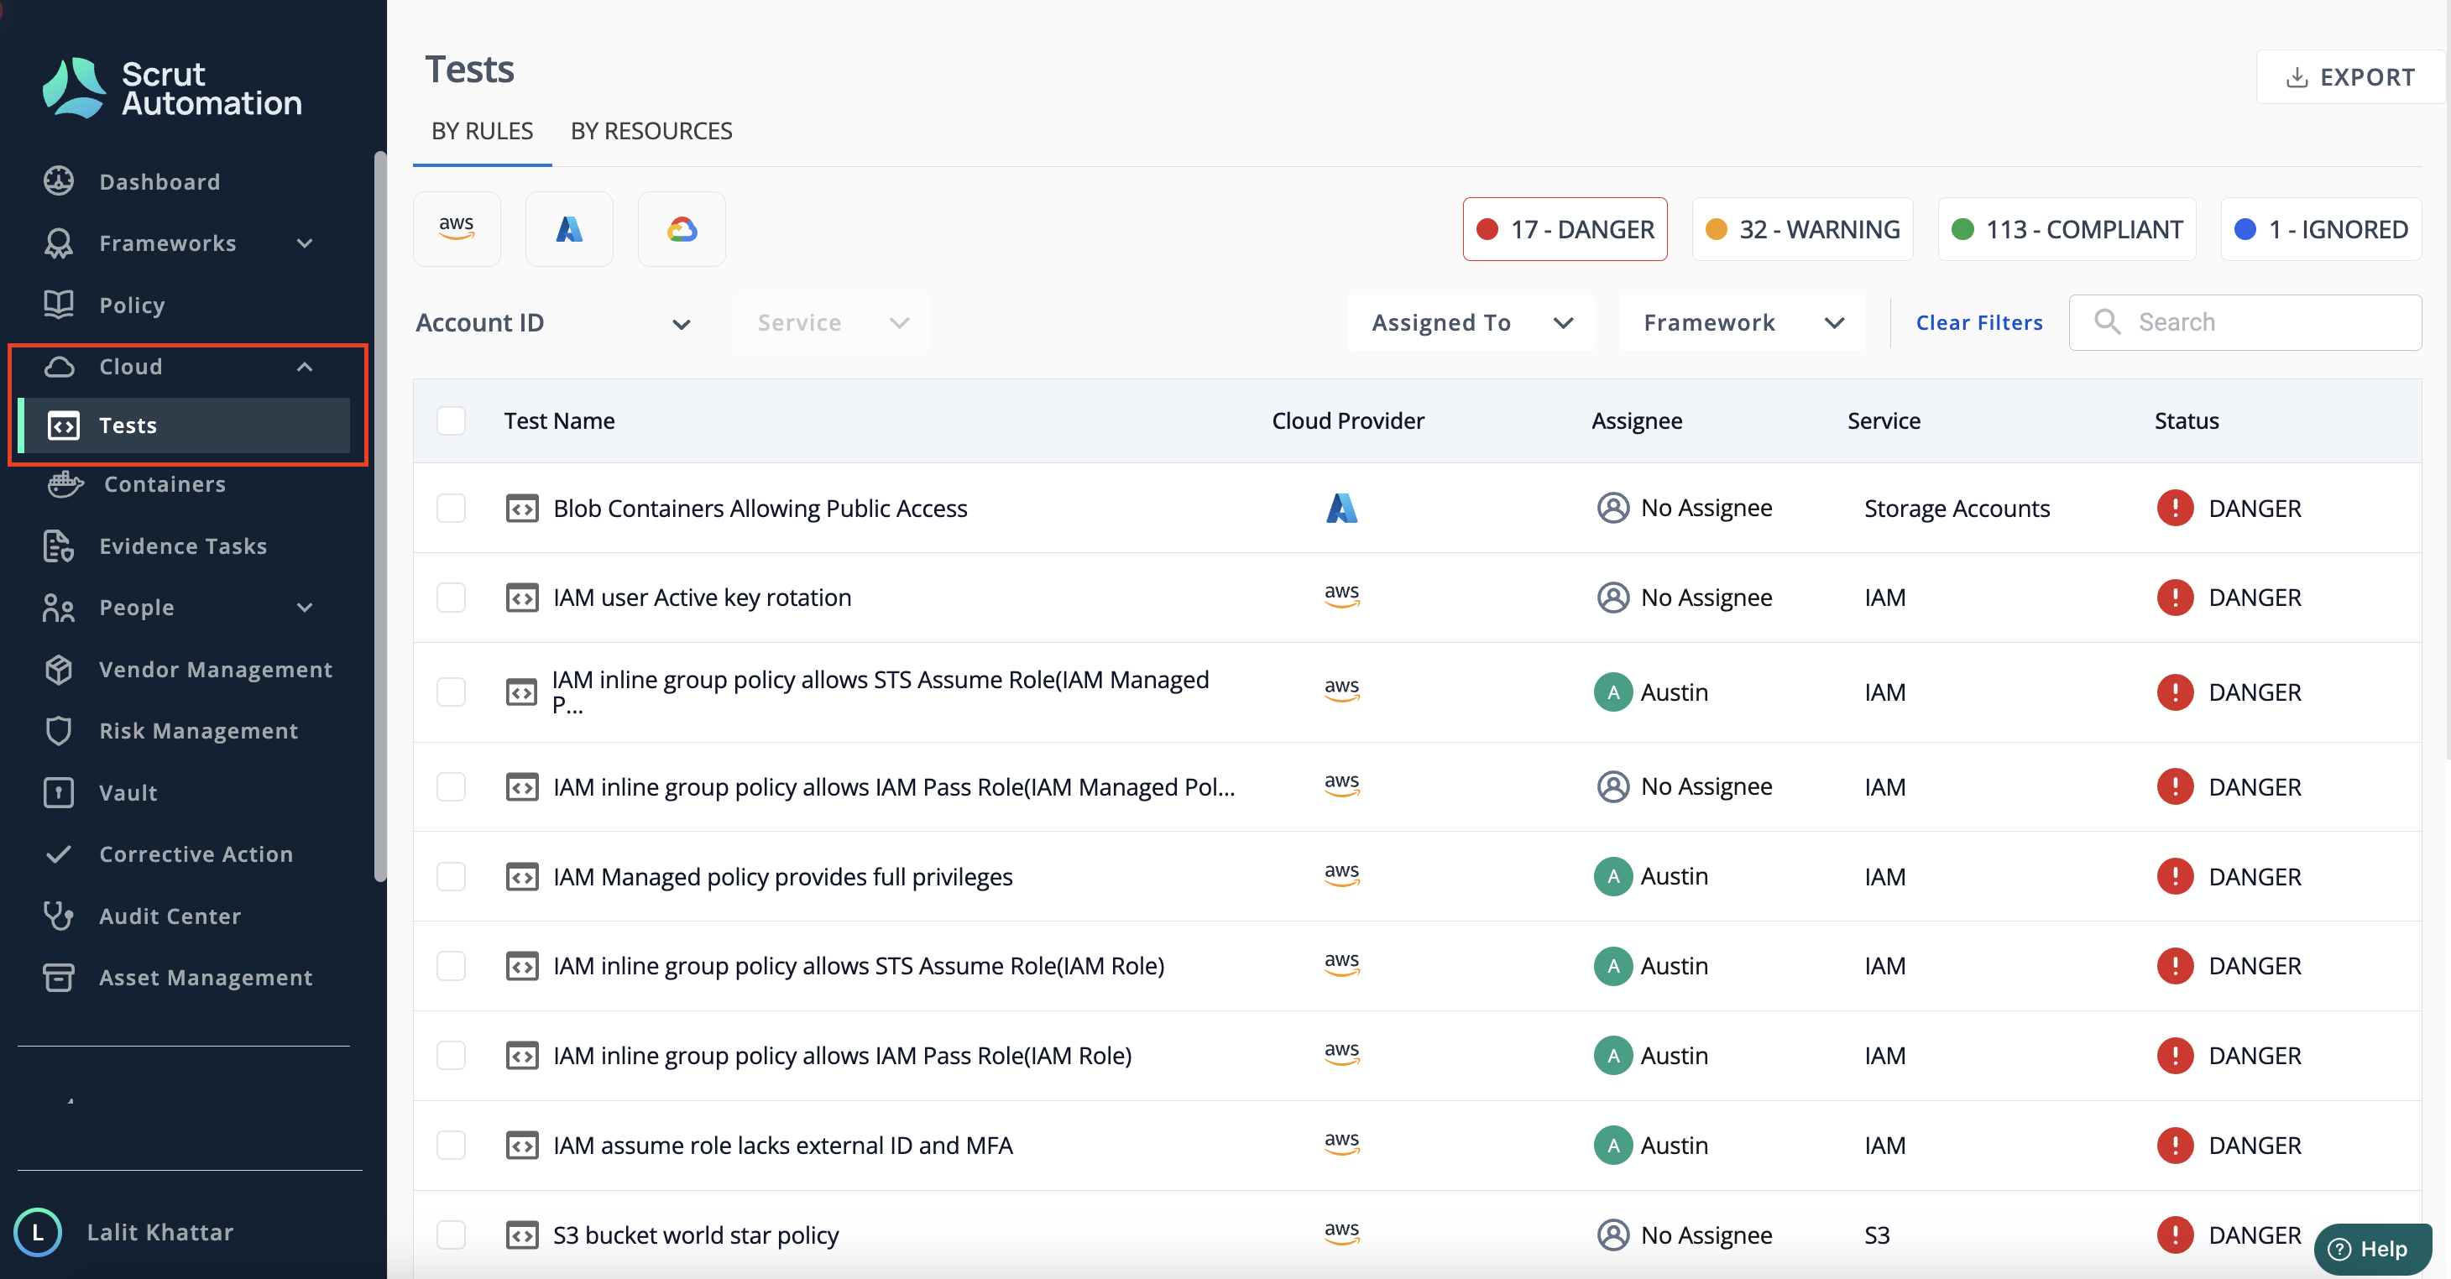Screen dimensions: 2451x1279
Task: Open Risk Management shield icon
Action: click(x=59, y=731)
